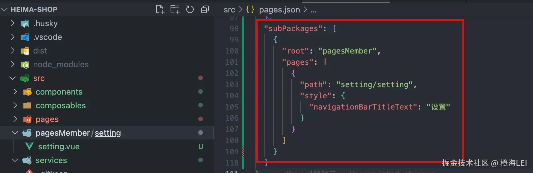Click the "path" key in editor
533x173 pixels.
(x=313, y=85)
